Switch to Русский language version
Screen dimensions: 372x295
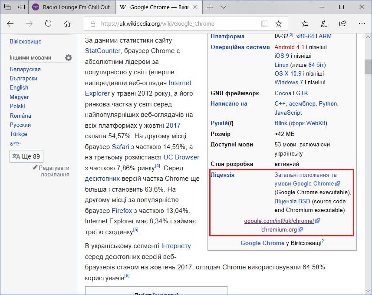coord(20,125)
